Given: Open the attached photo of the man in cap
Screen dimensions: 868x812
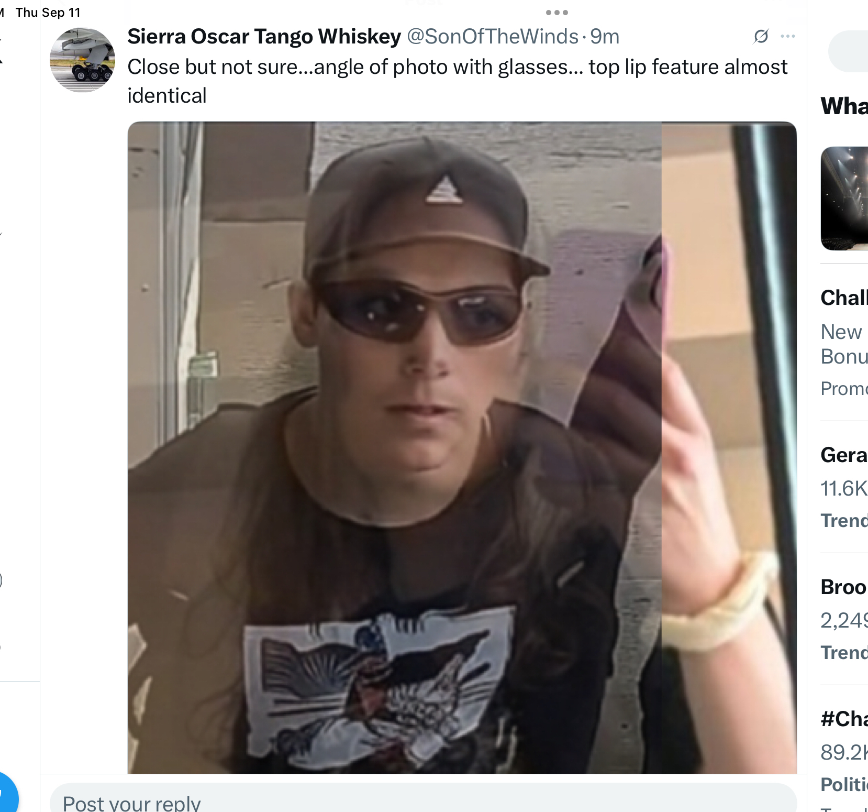Looking at the screenshot, I should tap(462, 447).
